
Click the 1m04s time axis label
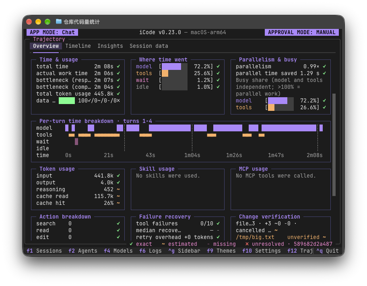click(x=192, y=155)
